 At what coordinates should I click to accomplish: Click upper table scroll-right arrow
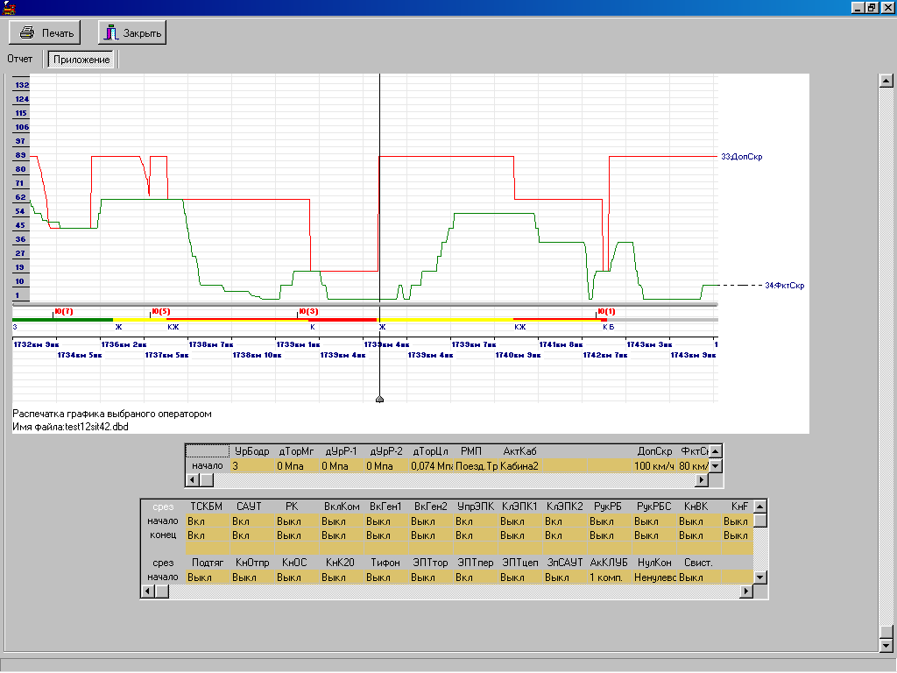point(702,480)
